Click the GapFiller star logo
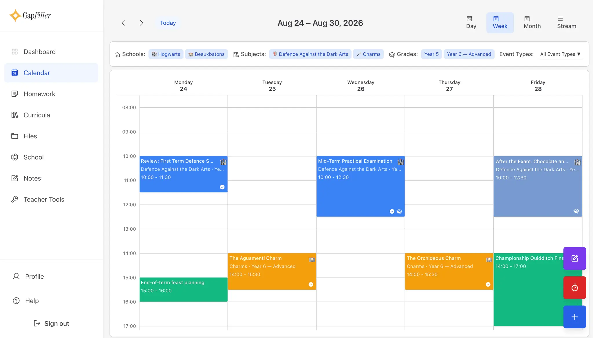This screenshot has height=338, width=593. (x=15, y=15)
